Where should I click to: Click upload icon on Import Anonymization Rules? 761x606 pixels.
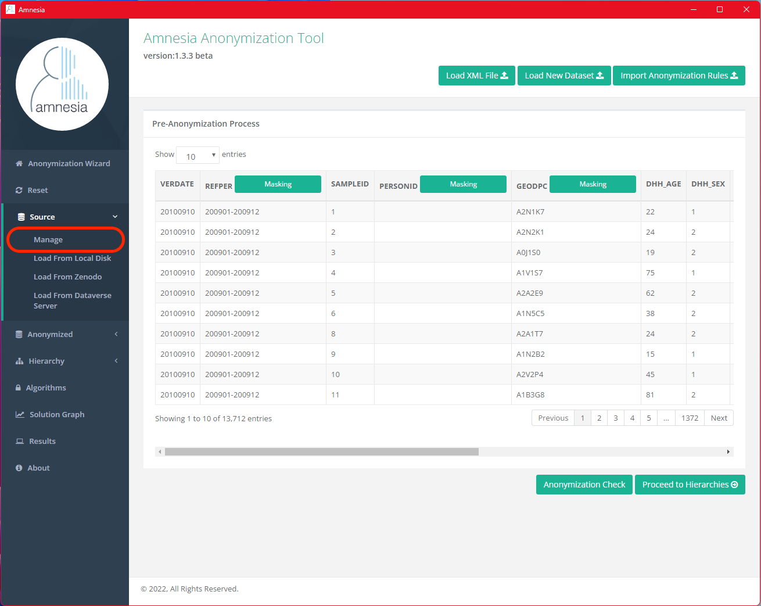(734, 76)
